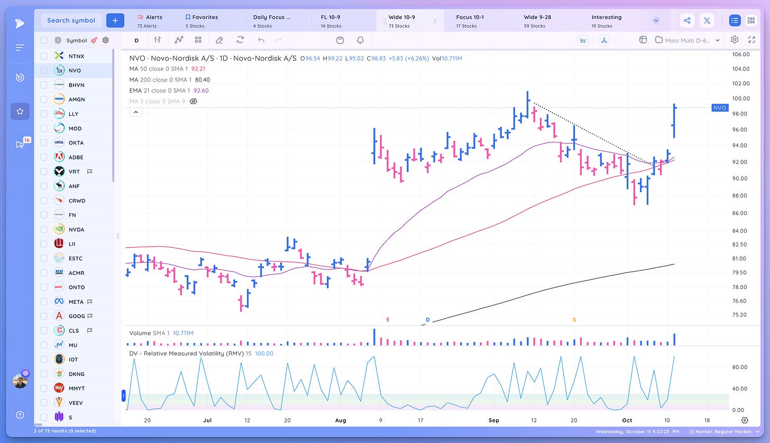Check the NTNX row checkbox
The height and width of the screenshot is (443, 770).
[x=44, y=56]
